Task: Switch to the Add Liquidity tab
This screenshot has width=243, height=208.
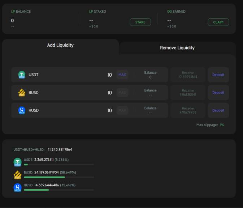Action: 60,45
